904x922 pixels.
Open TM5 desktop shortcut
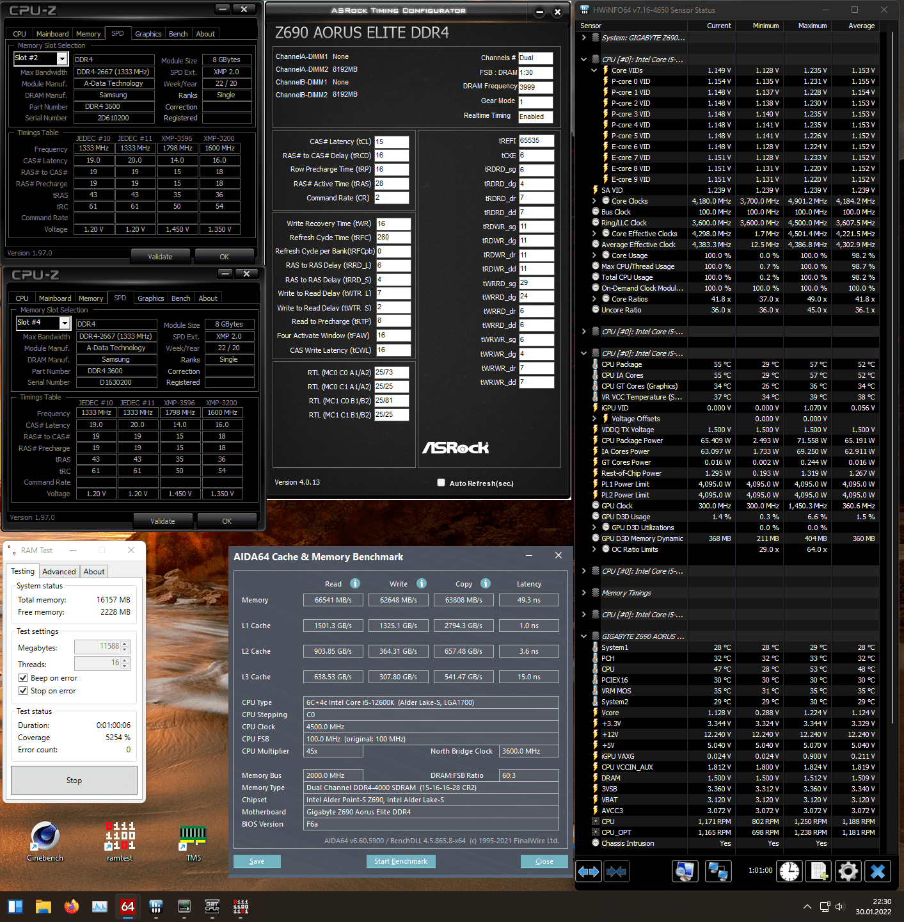193,841
